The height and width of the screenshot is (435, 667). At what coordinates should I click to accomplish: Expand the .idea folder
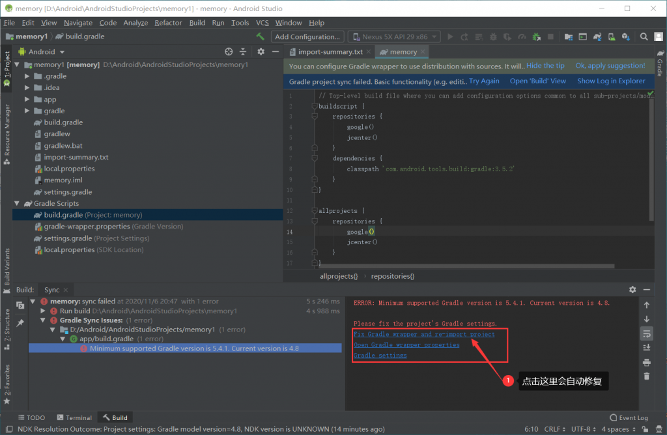point(27,88)
